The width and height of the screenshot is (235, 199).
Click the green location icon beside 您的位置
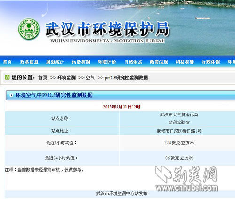click(x=7, y=77)
